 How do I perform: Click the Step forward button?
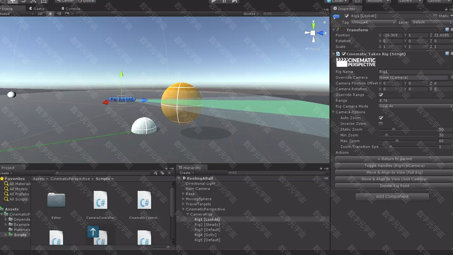point(235,1)
